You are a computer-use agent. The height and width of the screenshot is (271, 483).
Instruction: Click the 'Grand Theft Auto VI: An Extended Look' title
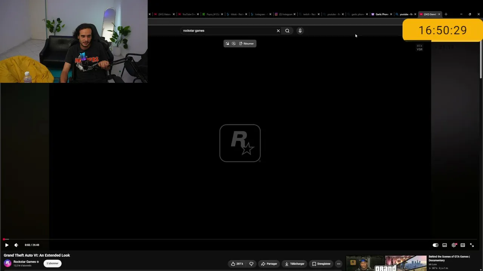(37, 255)
